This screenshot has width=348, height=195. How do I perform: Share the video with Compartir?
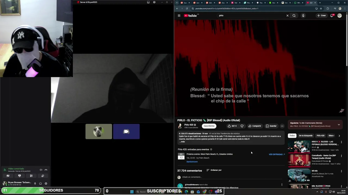pyautogui.click(x=255, y=126)
